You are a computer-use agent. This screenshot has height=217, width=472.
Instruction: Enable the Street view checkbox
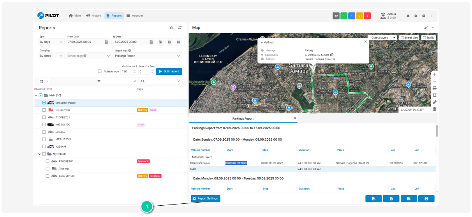[402, 38]
